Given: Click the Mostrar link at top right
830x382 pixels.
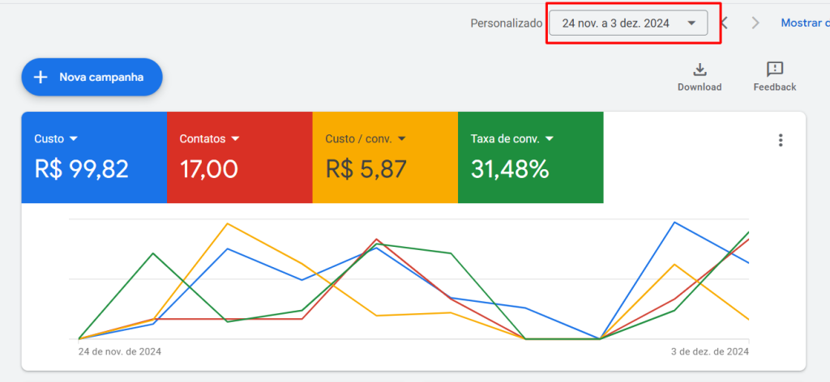Looking at the screenshot, I should pos(805,23).
